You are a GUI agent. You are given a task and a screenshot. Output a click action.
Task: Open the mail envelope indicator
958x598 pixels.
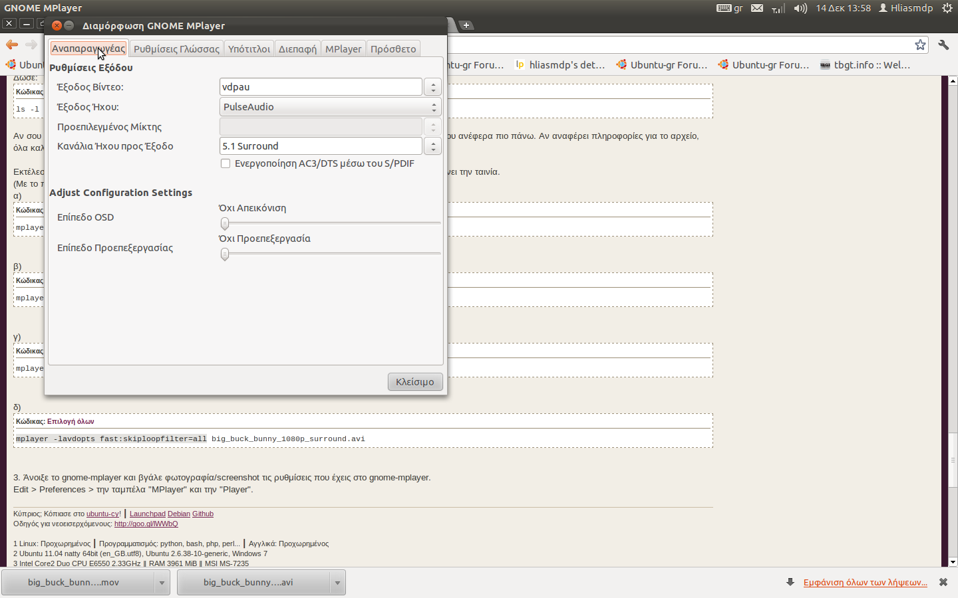pos(757,8)
